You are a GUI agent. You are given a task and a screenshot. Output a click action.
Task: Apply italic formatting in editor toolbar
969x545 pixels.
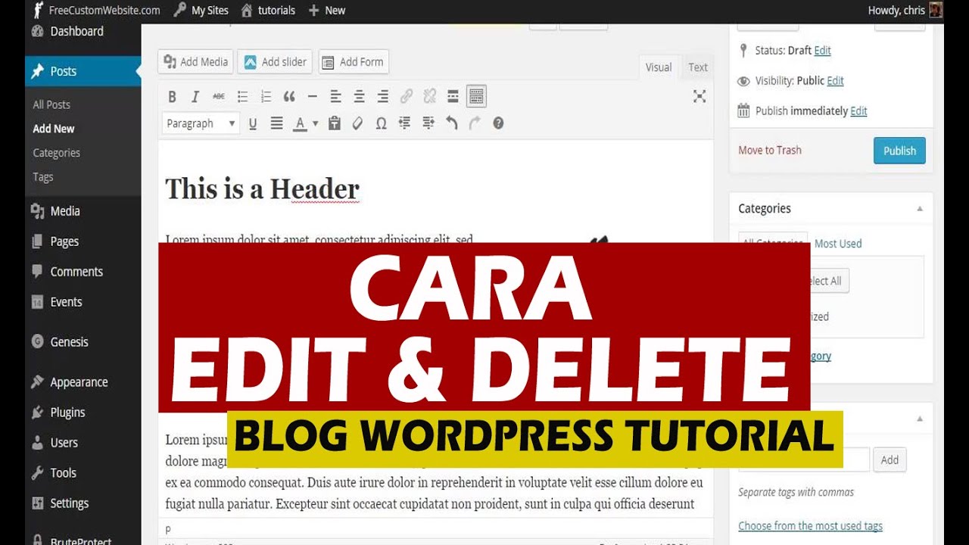[195, 96]
